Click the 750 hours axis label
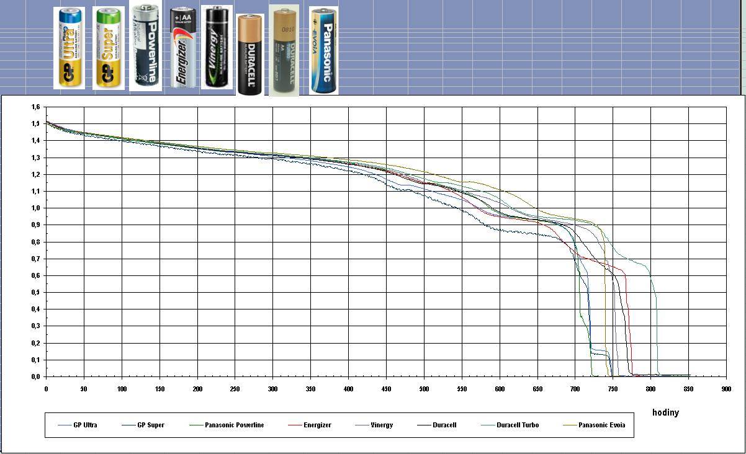Viewport: 746px width, 454px height. pos(613,389)
